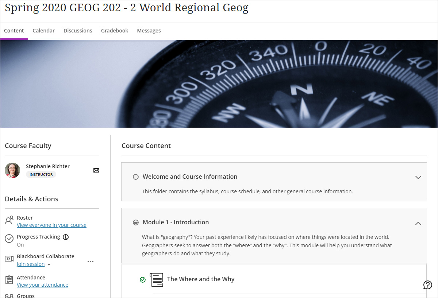Expand Welcome and Course Information folder chevron
Viewport: 438px width, 298px height.
[x=418, y=178]
